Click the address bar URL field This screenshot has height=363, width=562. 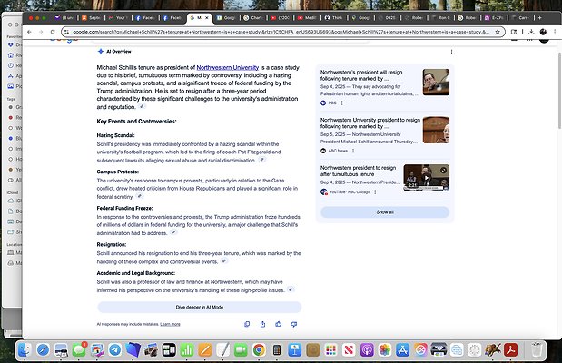[281, 32]
